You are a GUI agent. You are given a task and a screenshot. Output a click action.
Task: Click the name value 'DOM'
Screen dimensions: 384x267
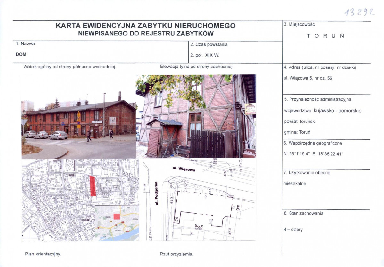pyautogui.click(x=21, y=54)
